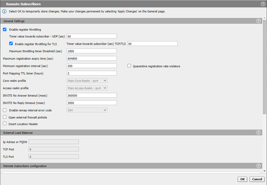Click scrollbar up arrow
This screenshot has width=267, height=185.
tap(264, 18)
